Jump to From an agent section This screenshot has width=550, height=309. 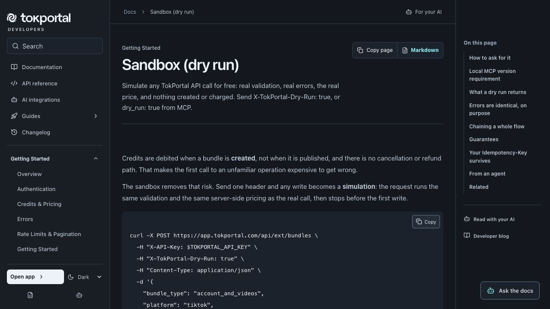click(487, 173)
